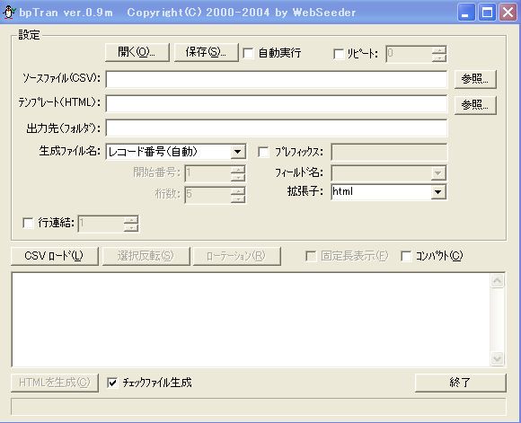Click the 終了 button

tap(461, 383)
